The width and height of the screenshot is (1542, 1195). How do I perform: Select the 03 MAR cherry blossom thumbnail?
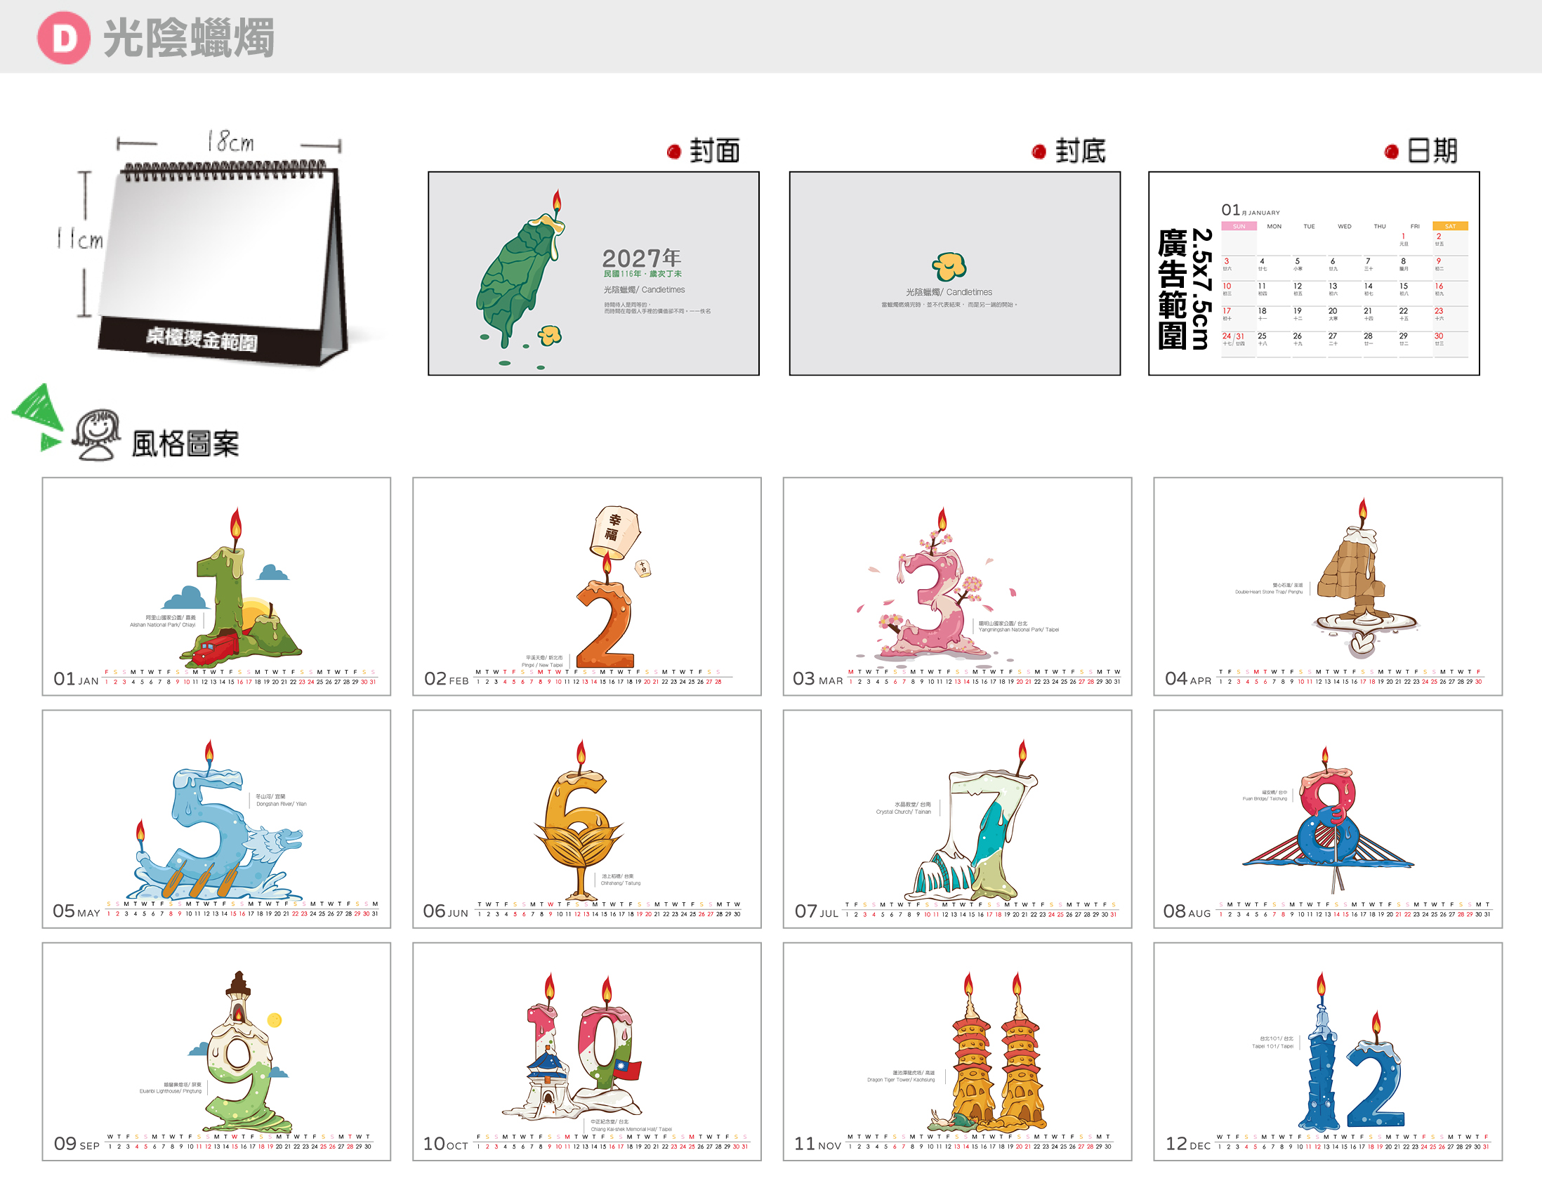[957, 586]
